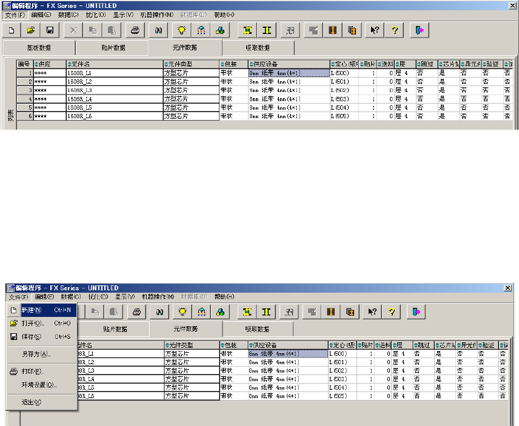Click the Print icon in the upper window toolbar

click(135, 30)
